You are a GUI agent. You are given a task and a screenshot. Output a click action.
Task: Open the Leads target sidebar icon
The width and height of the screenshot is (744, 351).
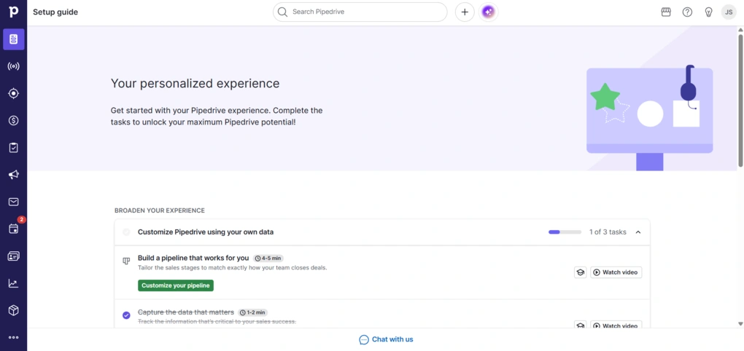tap(14, 93)
